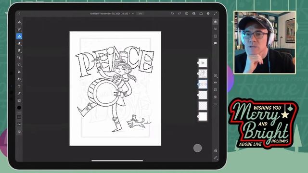Redo the last action
Screen dimensions: 308x173
click(x=180, y=13)
